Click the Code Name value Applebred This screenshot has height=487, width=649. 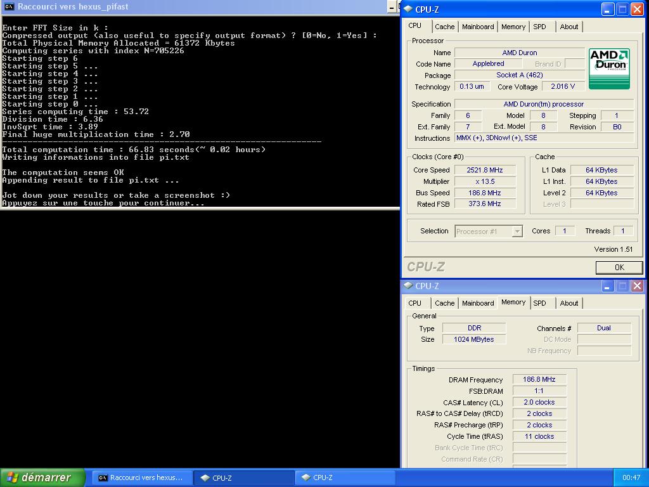click(488, 64)
